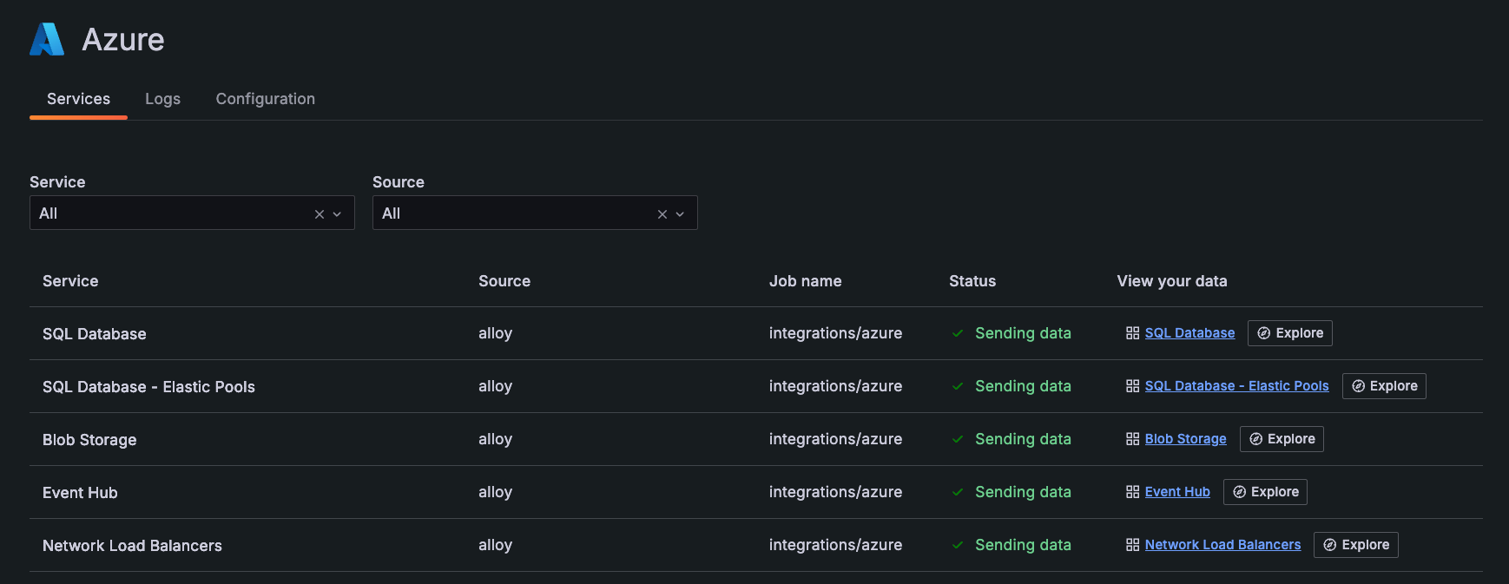Explore the Blob Storage data

(1282, 439)
